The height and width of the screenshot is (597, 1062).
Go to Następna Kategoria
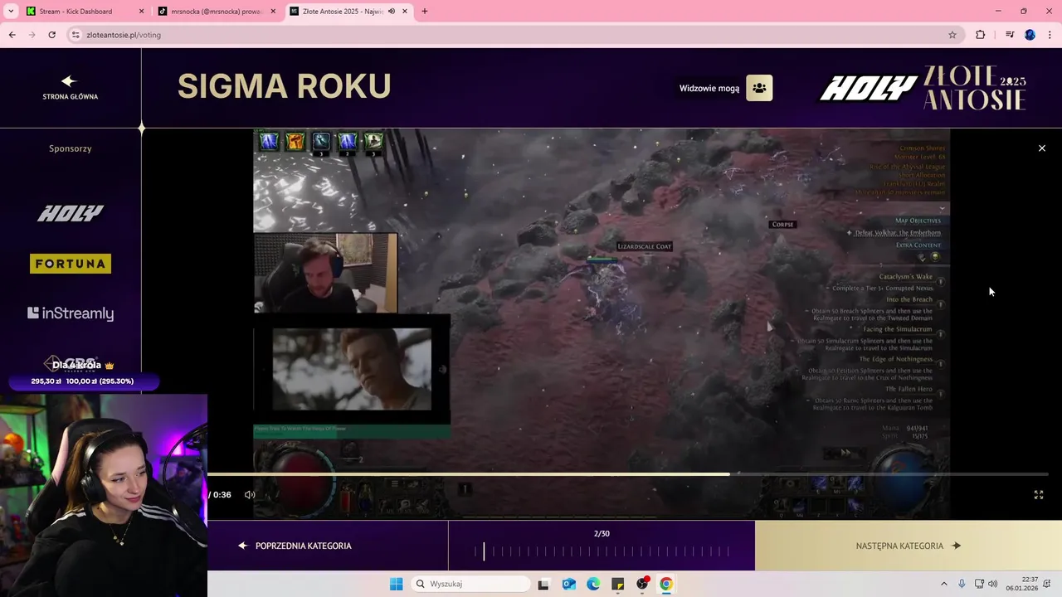(x=908, y=546)
